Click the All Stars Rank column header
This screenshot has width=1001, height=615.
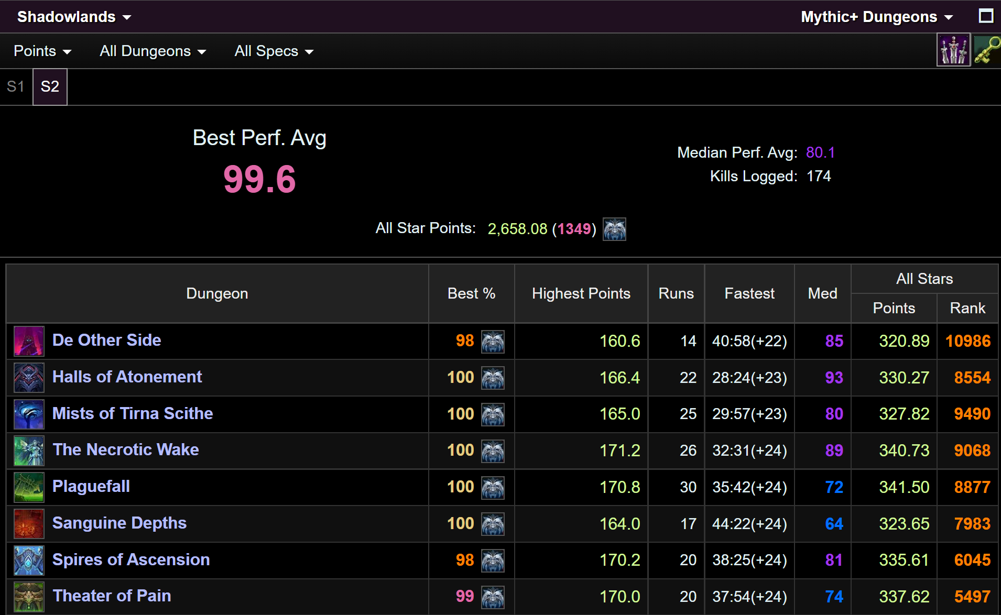coord(967,308)
